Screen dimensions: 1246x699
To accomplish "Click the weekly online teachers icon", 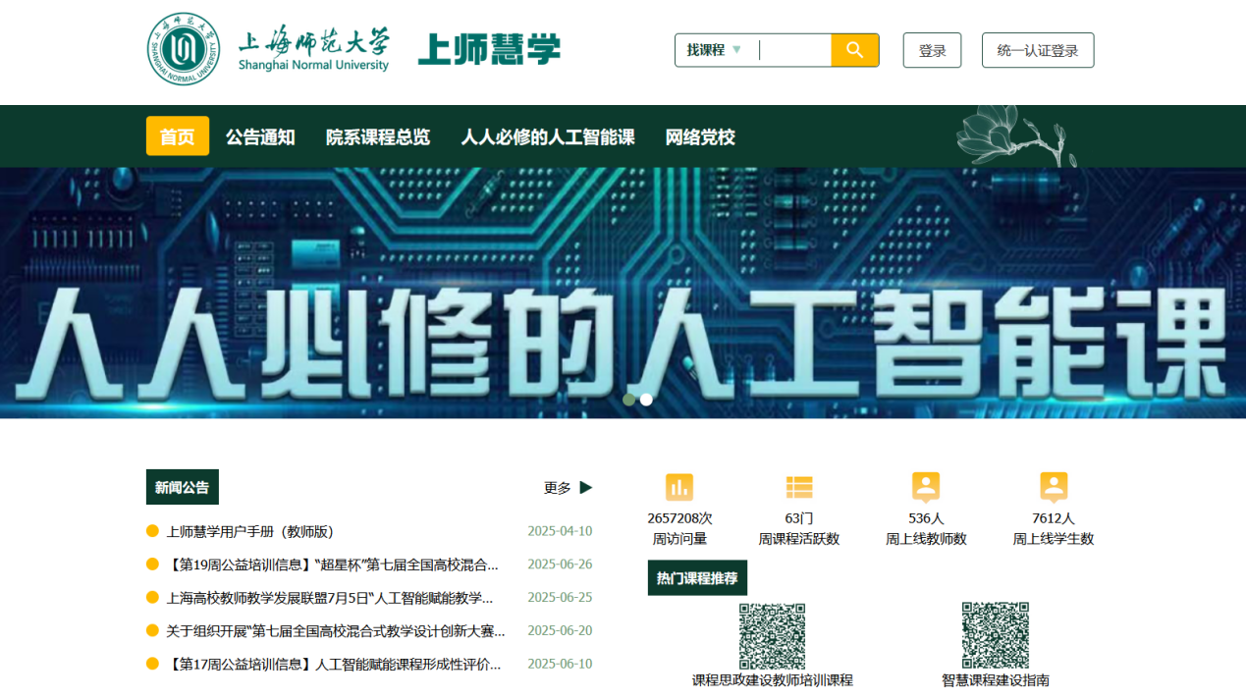I will [x=926, y=487].
